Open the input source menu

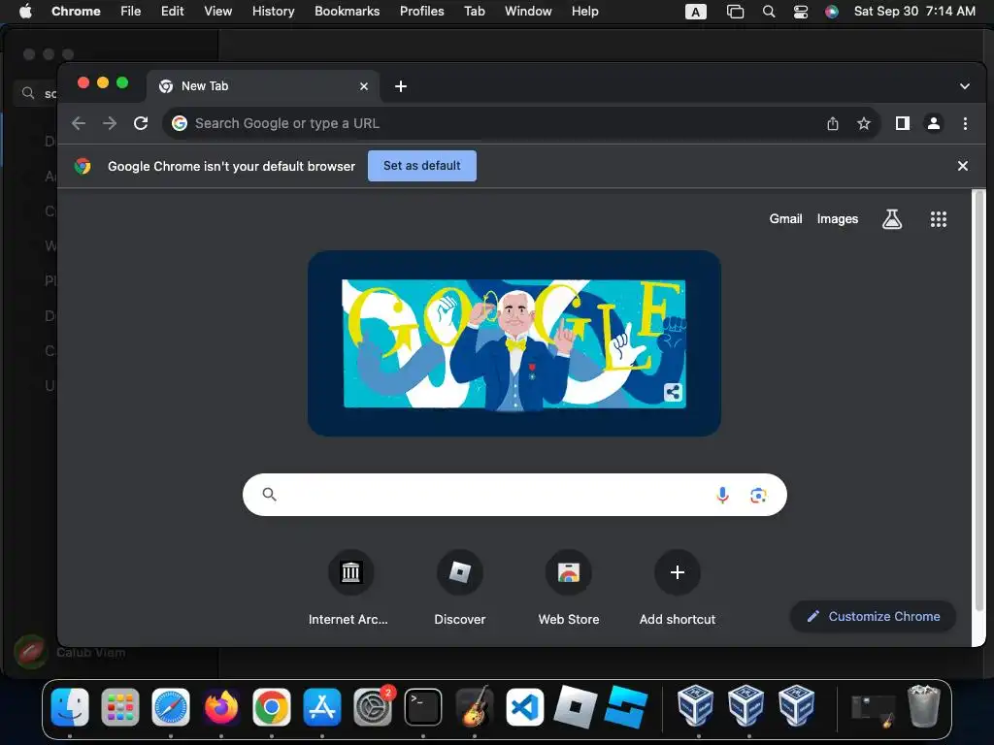tap(695, 12)
